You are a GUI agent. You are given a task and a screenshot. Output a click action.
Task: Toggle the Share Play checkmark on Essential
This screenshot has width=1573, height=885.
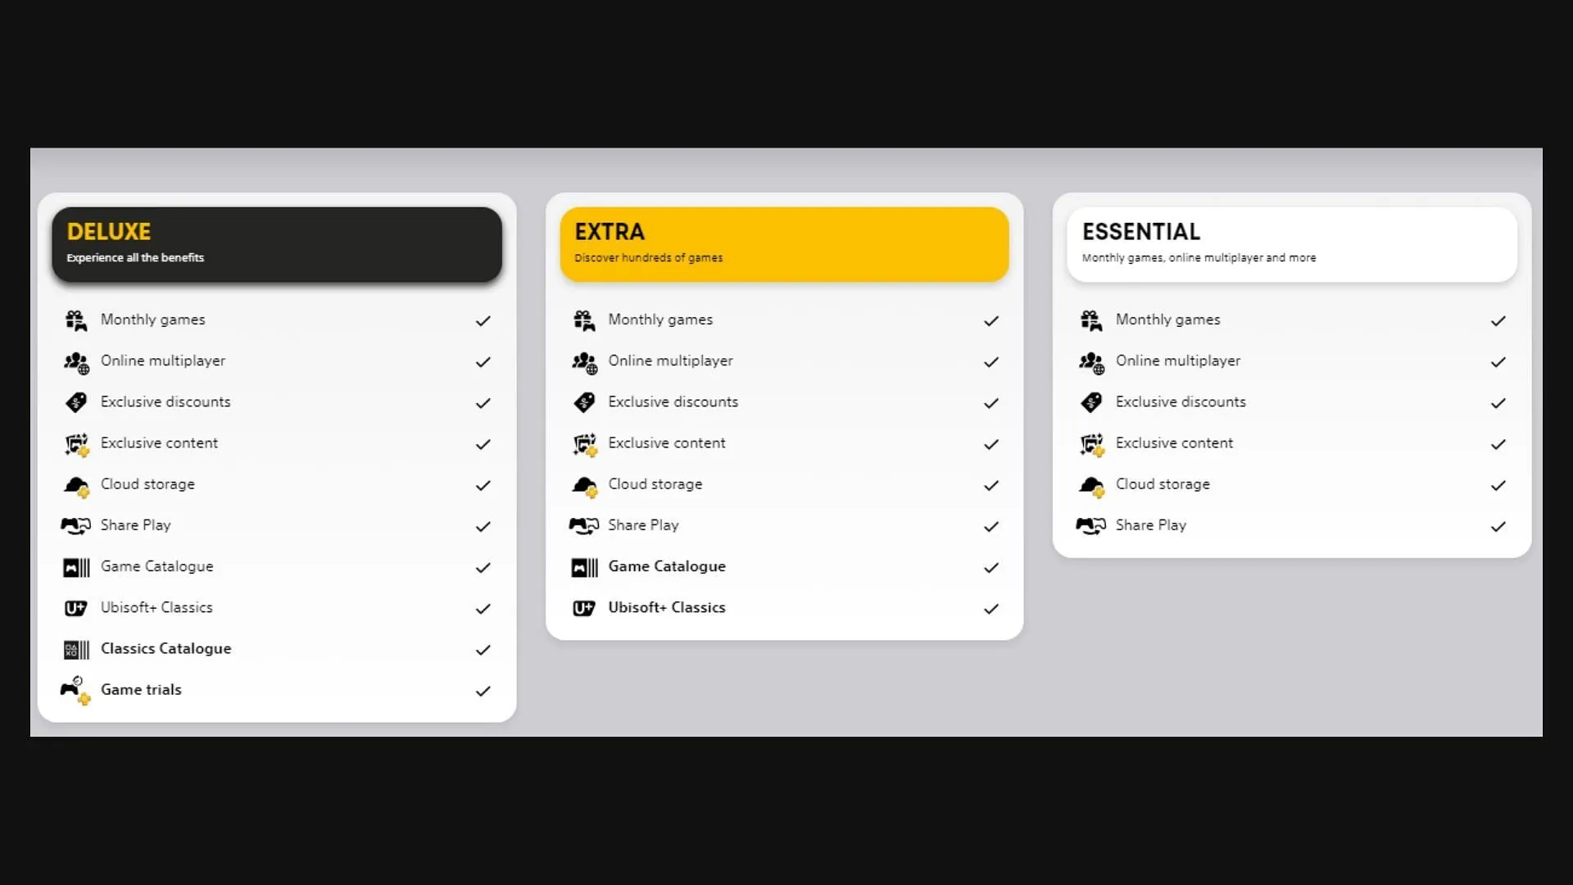pyautogui.click(x=1498, y=526)
